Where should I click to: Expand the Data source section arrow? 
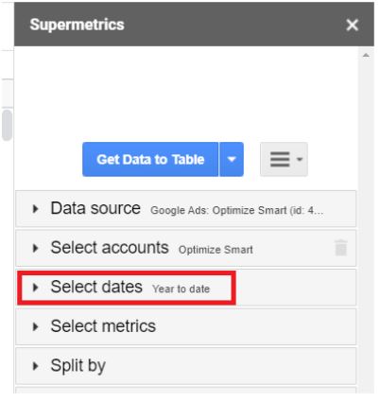coord(35,209)
